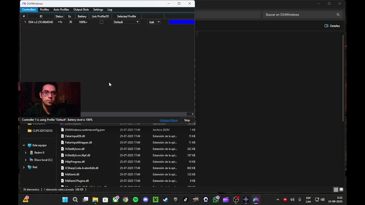This screenshot has height=205, width=365.
Task: Select file H.NotifyIcon.Wpf.dll
Action: coord(78,155)
